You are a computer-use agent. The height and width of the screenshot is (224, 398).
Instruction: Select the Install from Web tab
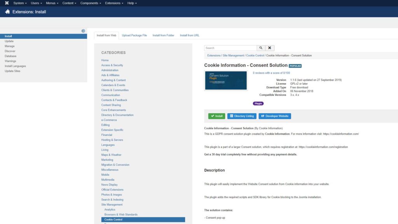(x=106, y=35)
